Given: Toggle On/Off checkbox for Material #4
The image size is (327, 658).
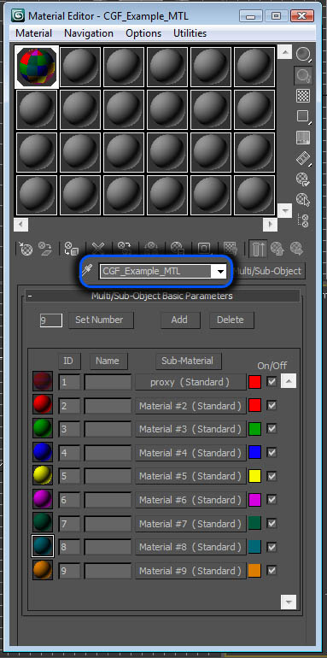Looking at the screenshot, I should pos(272,452).
